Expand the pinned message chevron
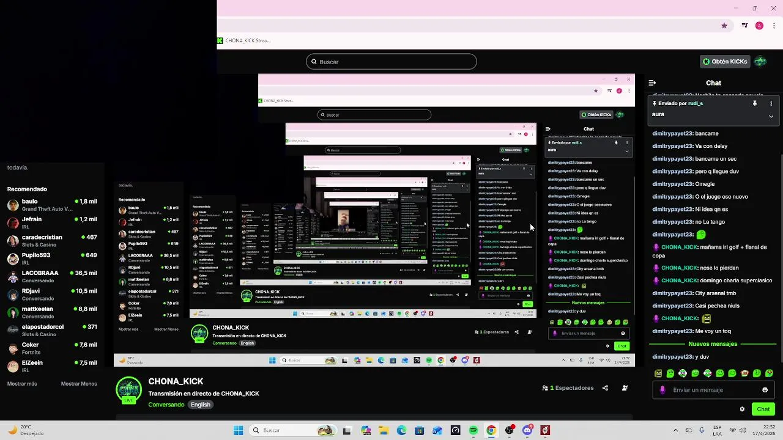This screenshot has width=783, height=440. pos(771,116)
